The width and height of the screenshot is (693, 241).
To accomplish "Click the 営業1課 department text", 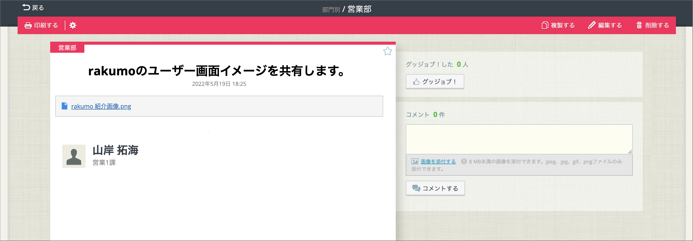I will click(x=104, y=162).
